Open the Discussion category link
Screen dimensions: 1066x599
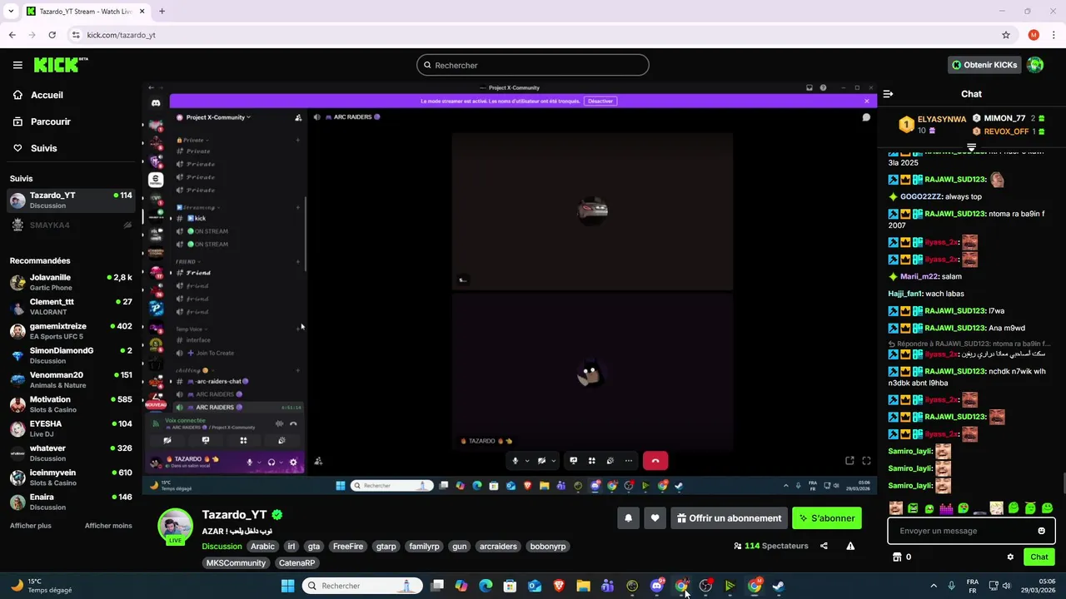222,547
